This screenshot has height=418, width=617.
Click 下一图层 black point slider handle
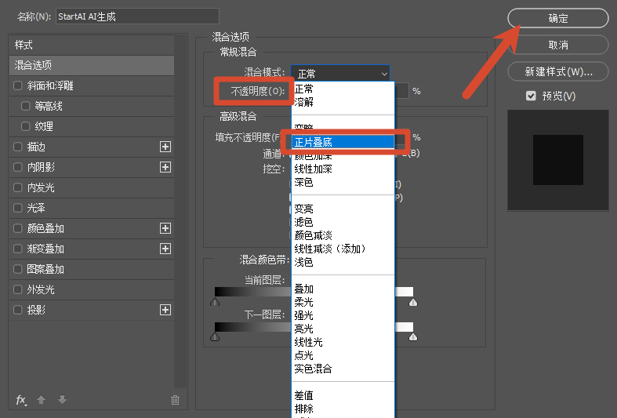pos(215,337)
